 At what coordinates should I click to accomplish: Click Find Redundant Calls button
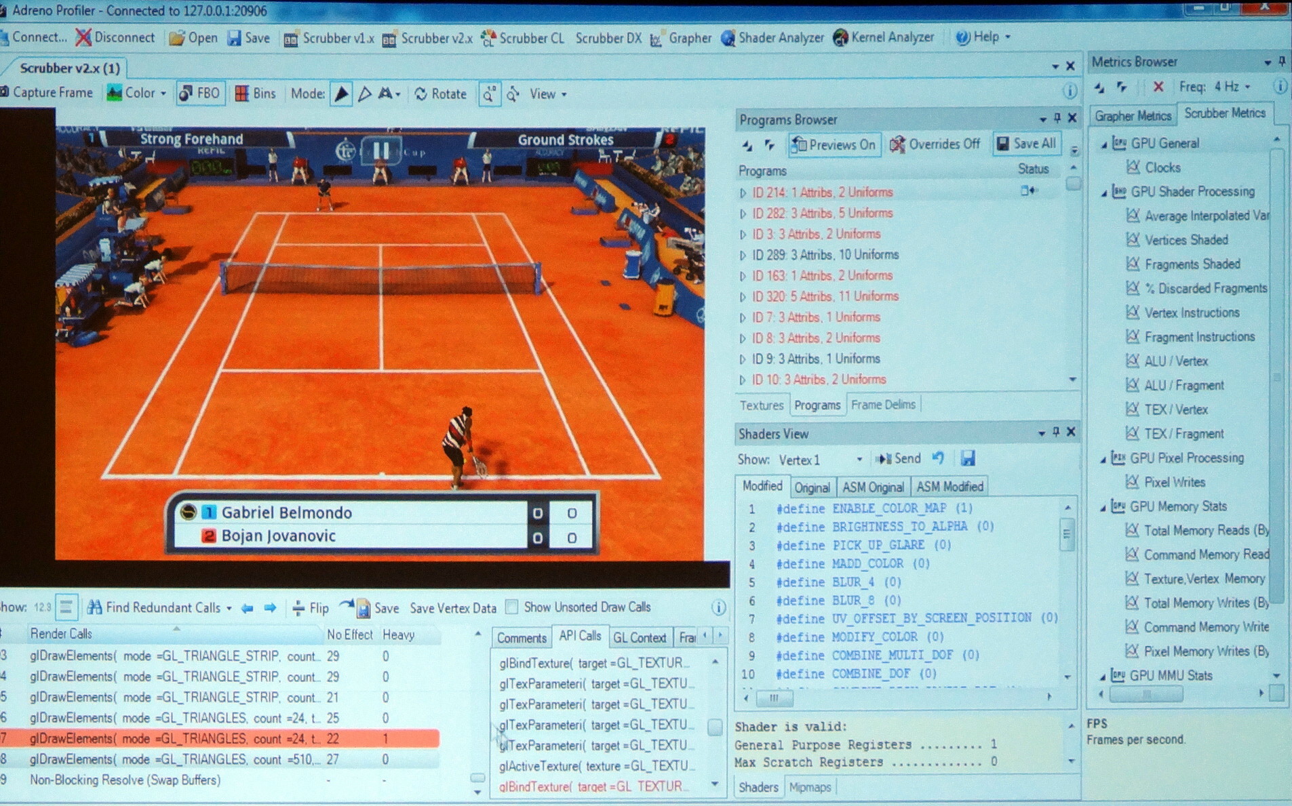click(160, 608)
